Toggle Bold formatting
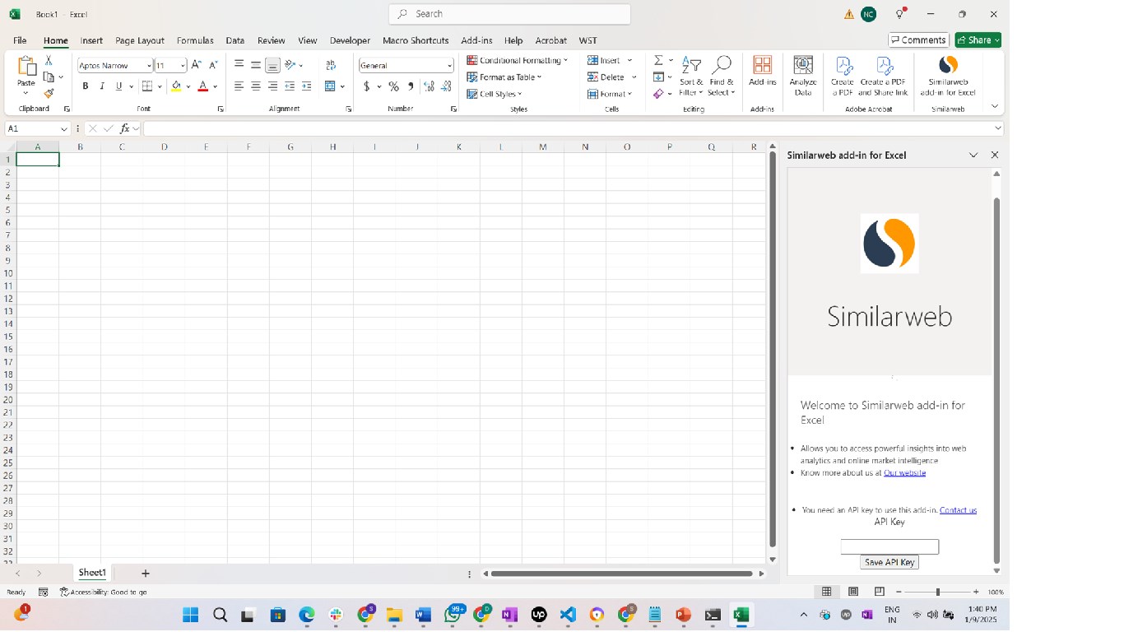Screen dimensions: 1124x632 click(x=86, y=86)
